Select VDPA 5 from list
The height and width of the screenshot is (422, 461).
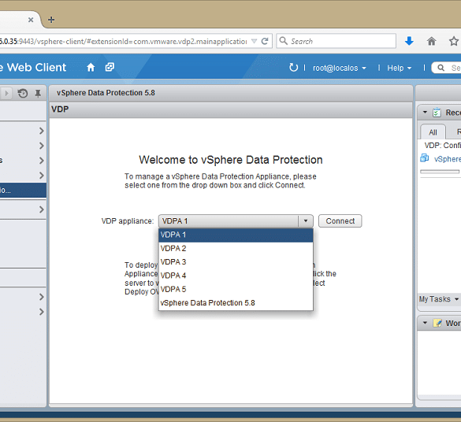click(x=236, y=289)
